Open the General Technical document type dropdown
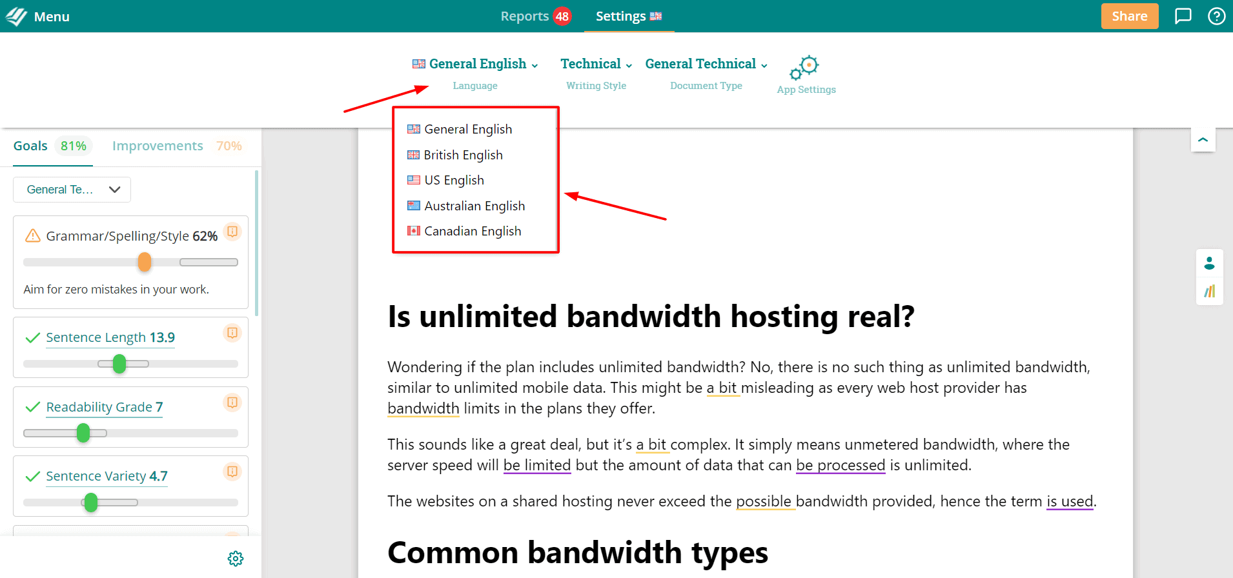The image size is (1233, 578). click(706, 64)
